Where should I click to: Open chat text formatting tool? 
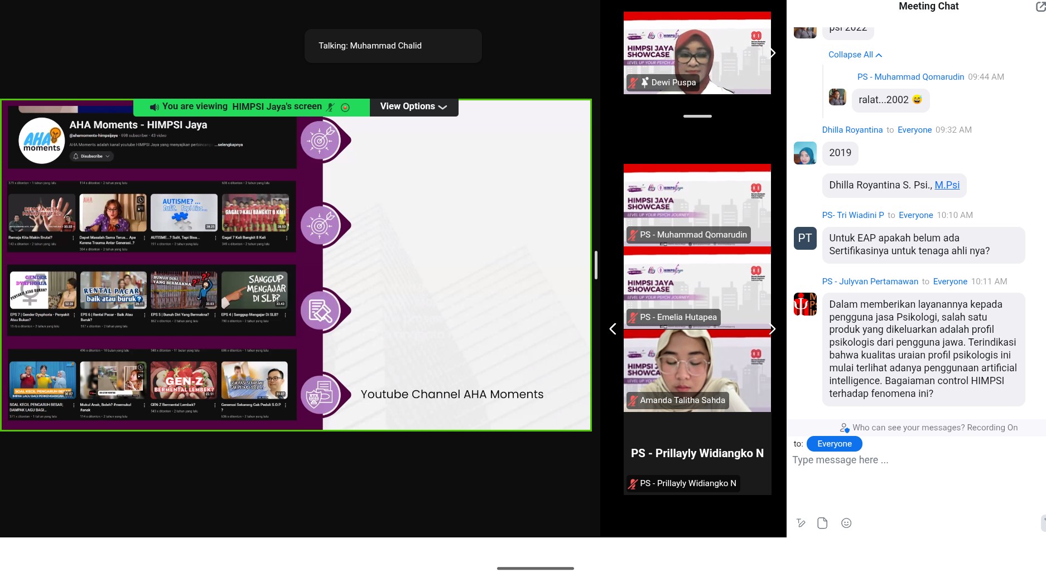[x=801, y=523]
